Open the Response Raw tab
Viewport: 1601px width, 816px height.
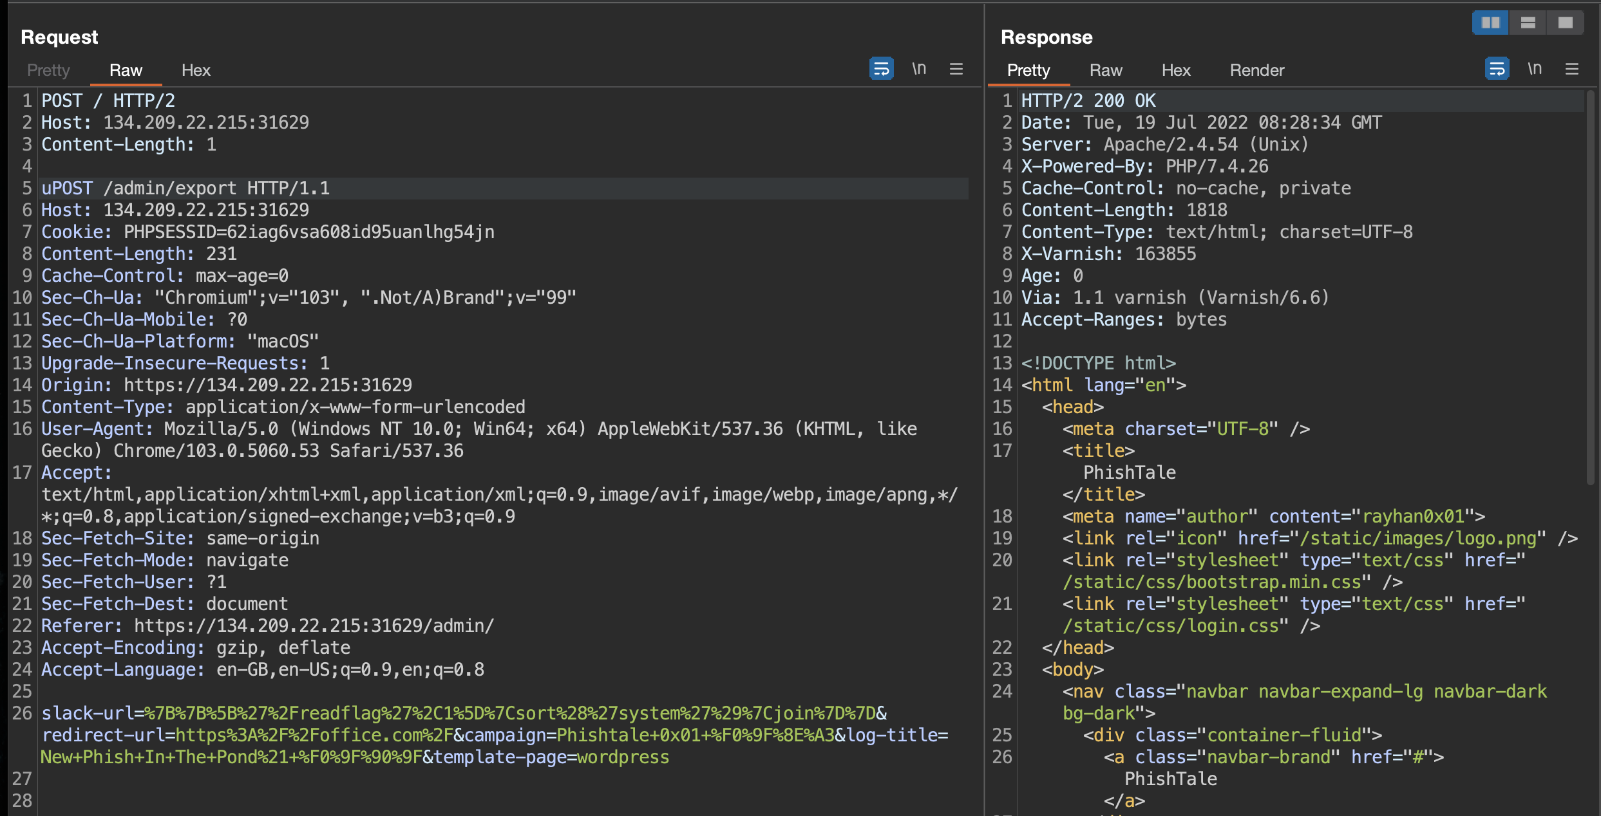click(x=1106, y=70)
